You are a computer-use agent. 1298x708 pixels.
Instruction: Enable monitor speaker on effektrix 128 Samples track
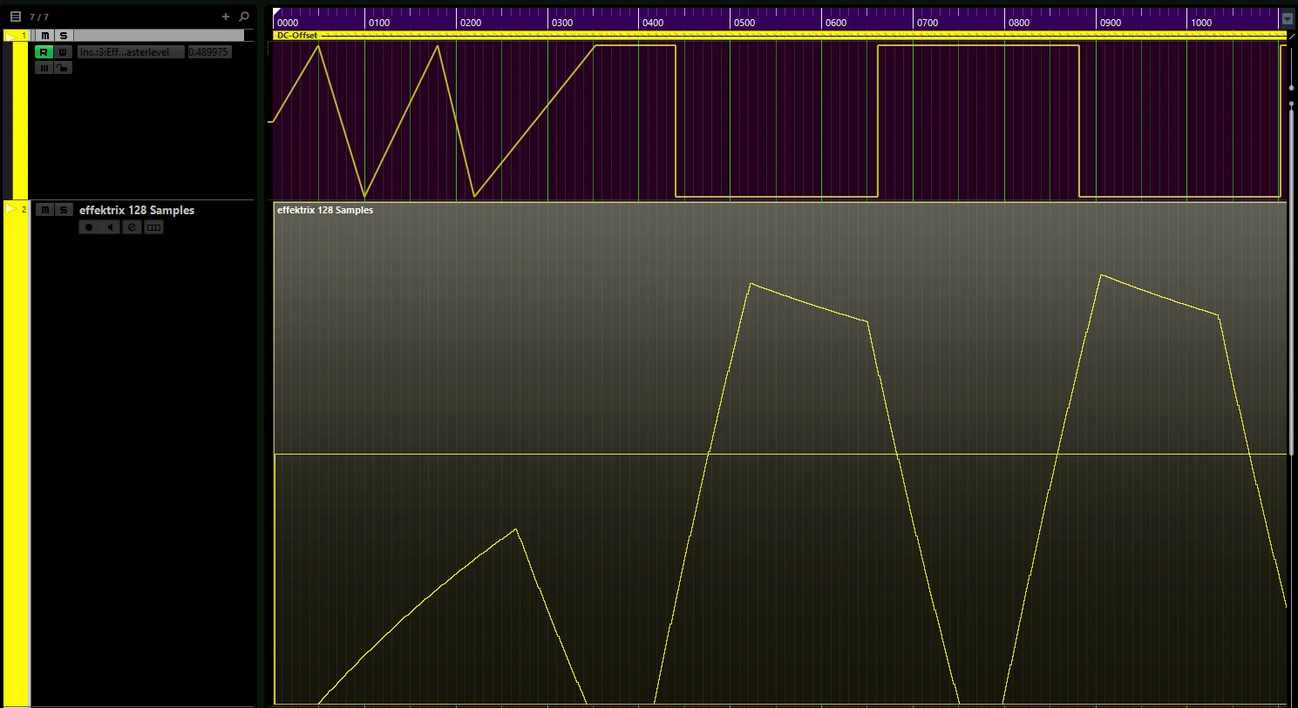pyautogui.click(x=110, y=227)
